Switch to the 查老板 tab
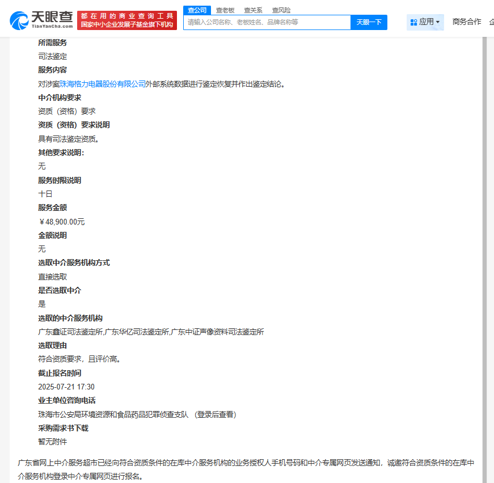494x483 pixels. coord(225,10)
